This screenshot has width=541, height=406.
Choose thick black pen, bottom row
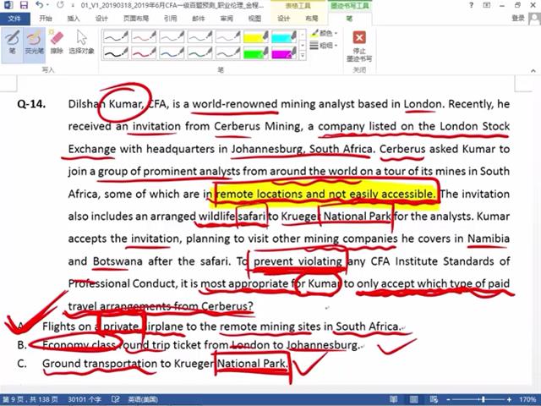pyautogui.click(x=116, y=52)
